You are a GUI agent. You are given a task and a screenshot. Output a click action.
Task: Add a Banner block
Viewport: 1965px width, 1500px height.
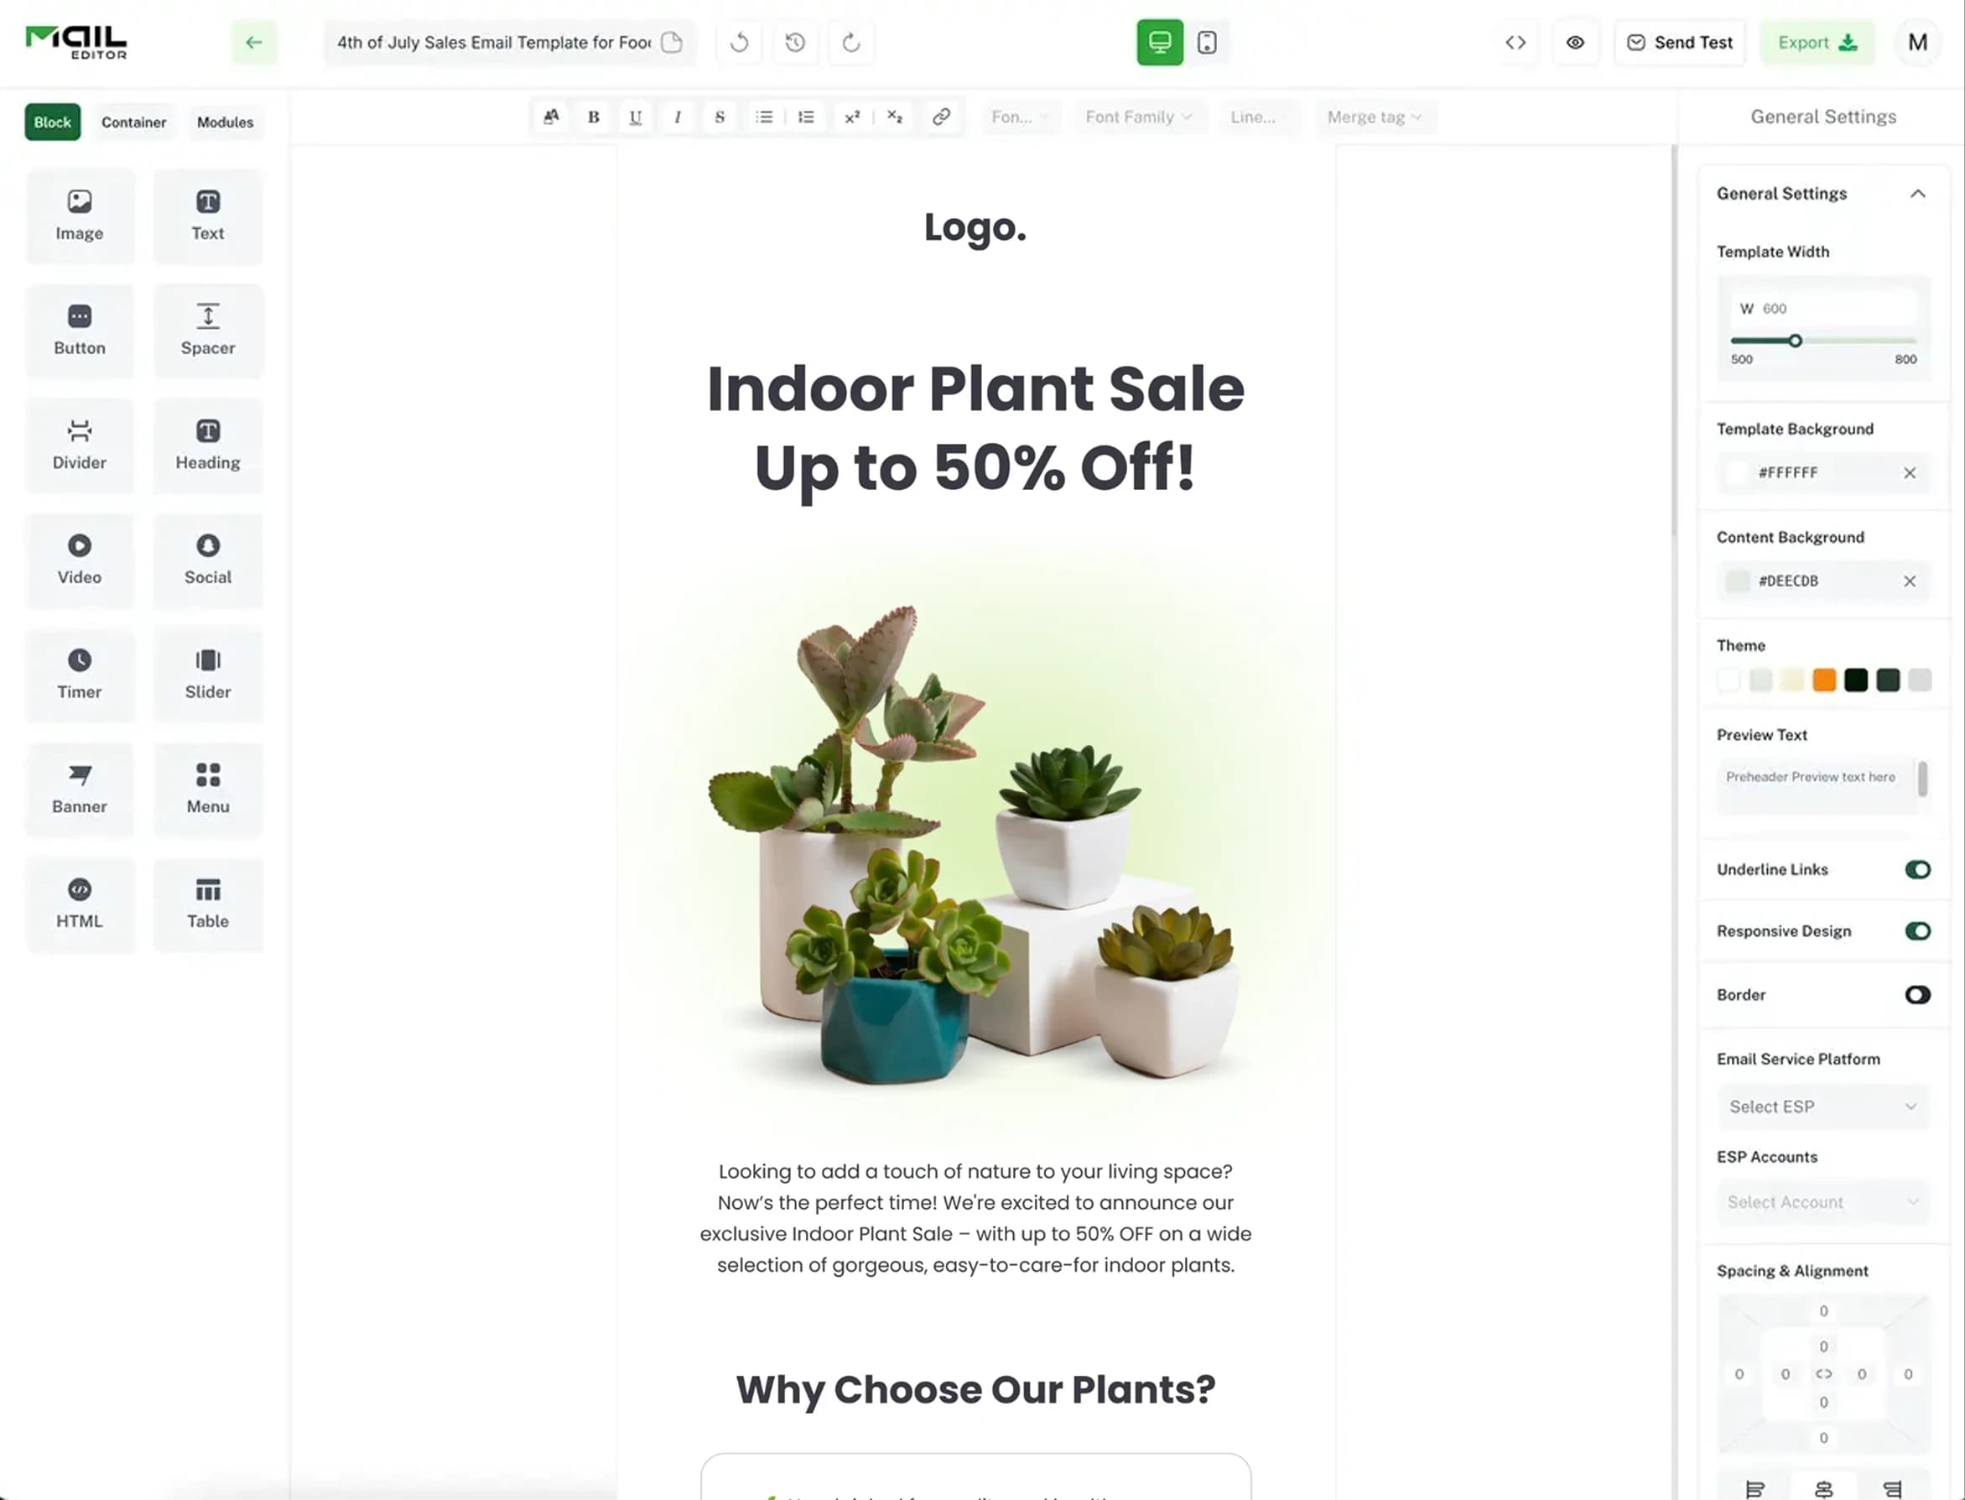(x=80, y=790)
